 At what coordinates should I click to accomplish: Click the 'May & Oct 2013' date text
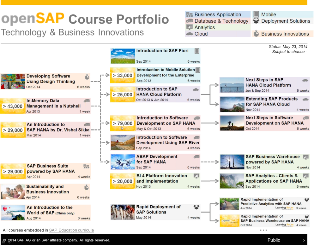click(149, 129)
